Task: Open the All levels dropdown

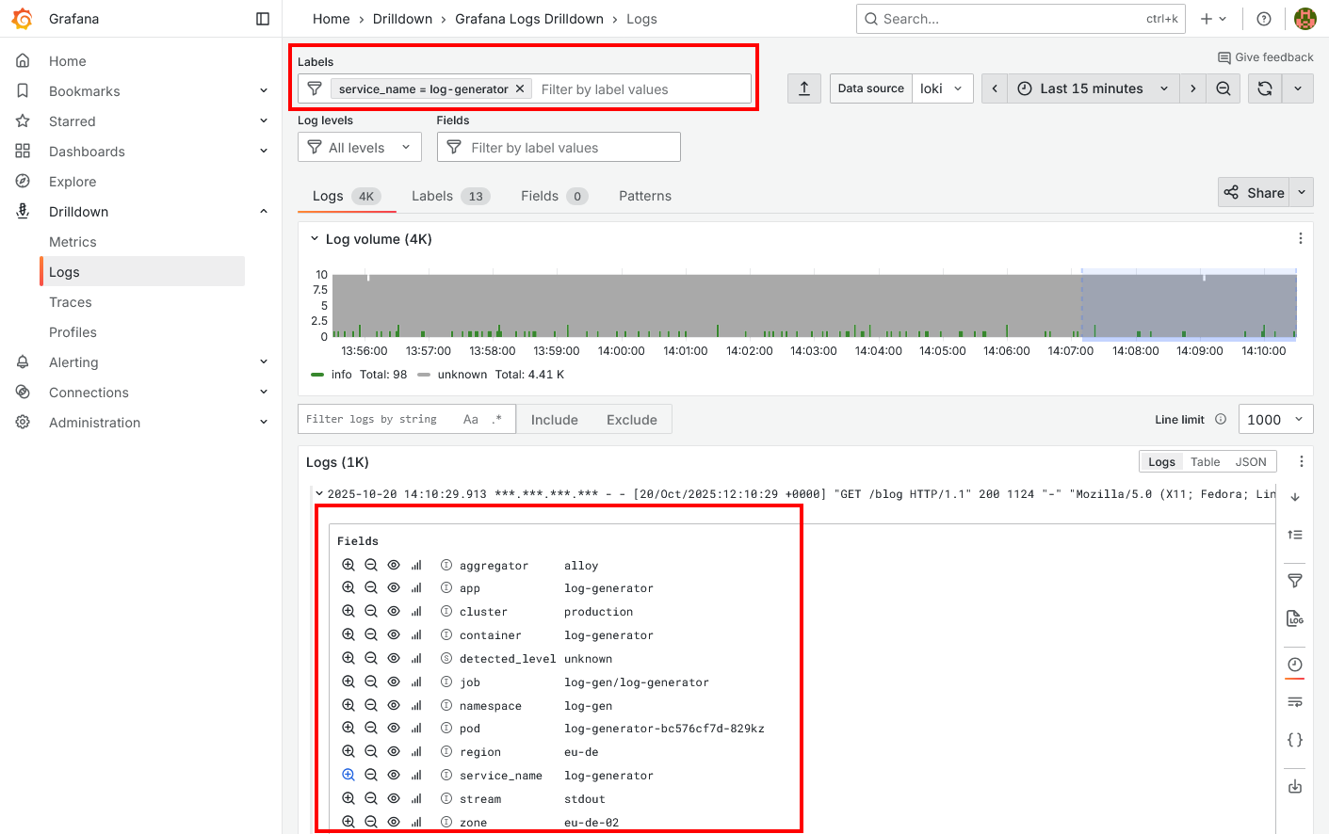Action: pyautogui.click(x=359, y=148)
